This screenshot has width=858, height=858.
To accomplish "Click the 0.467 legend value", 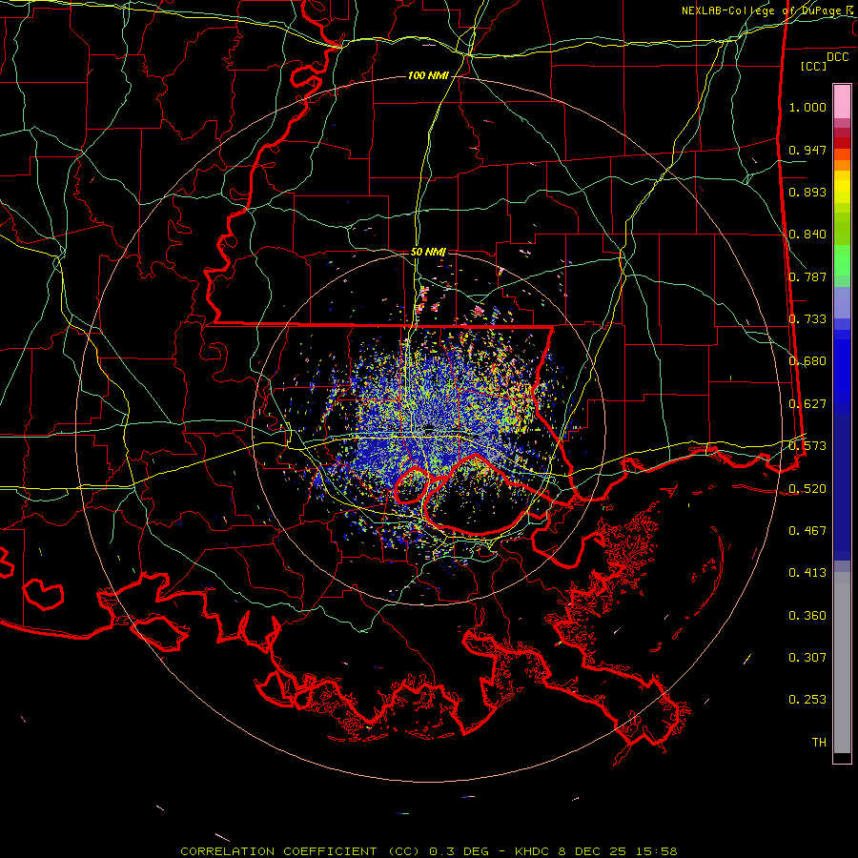I will [807, 531].
